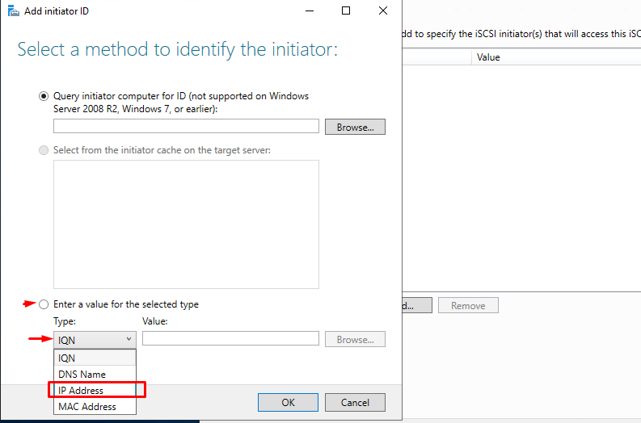
Task: Select Enter a value for selected type option
Action: [44, 304]
